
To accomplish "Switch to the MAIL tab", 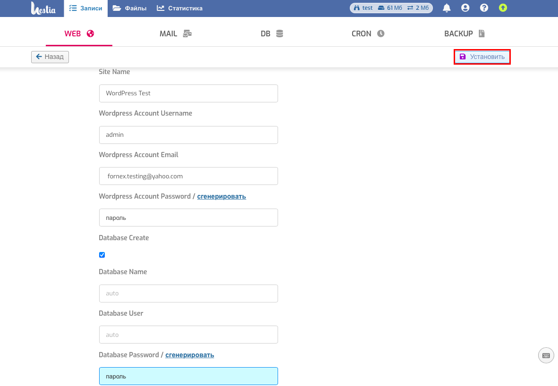I will [x=176, y=34].
